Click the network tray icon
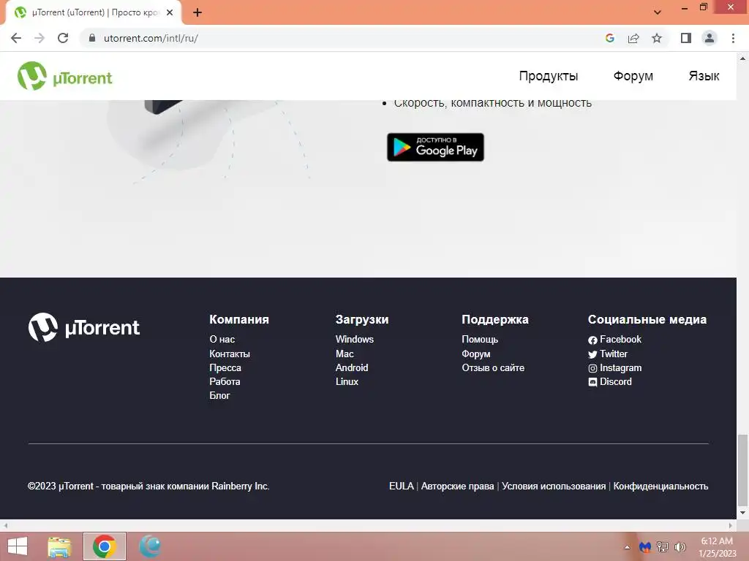 click(x=663, y=547)
